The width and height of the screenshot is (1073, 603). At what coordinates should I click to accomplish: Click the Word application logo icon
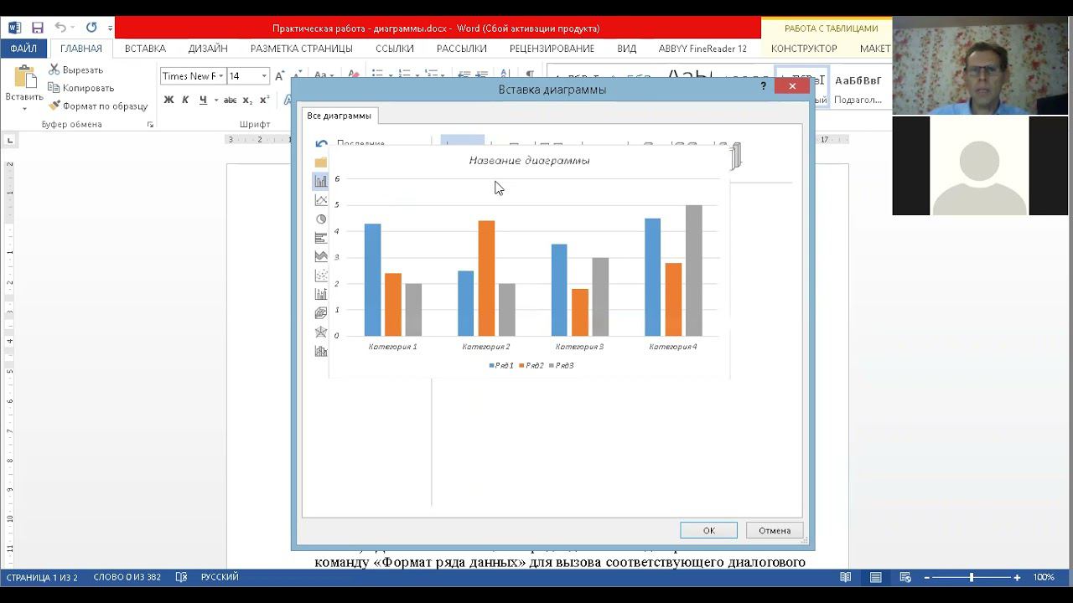14,28
